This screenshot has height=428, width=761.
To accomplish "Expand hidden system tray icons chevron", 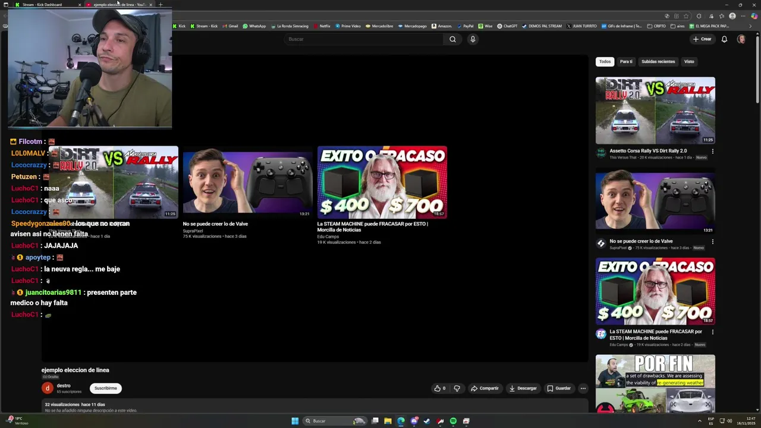I will [699, 421].
